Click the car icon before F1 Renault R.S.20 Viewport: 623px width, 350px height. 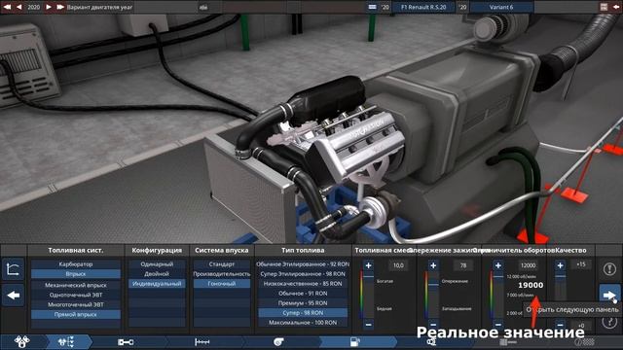[x=372, y=7]
